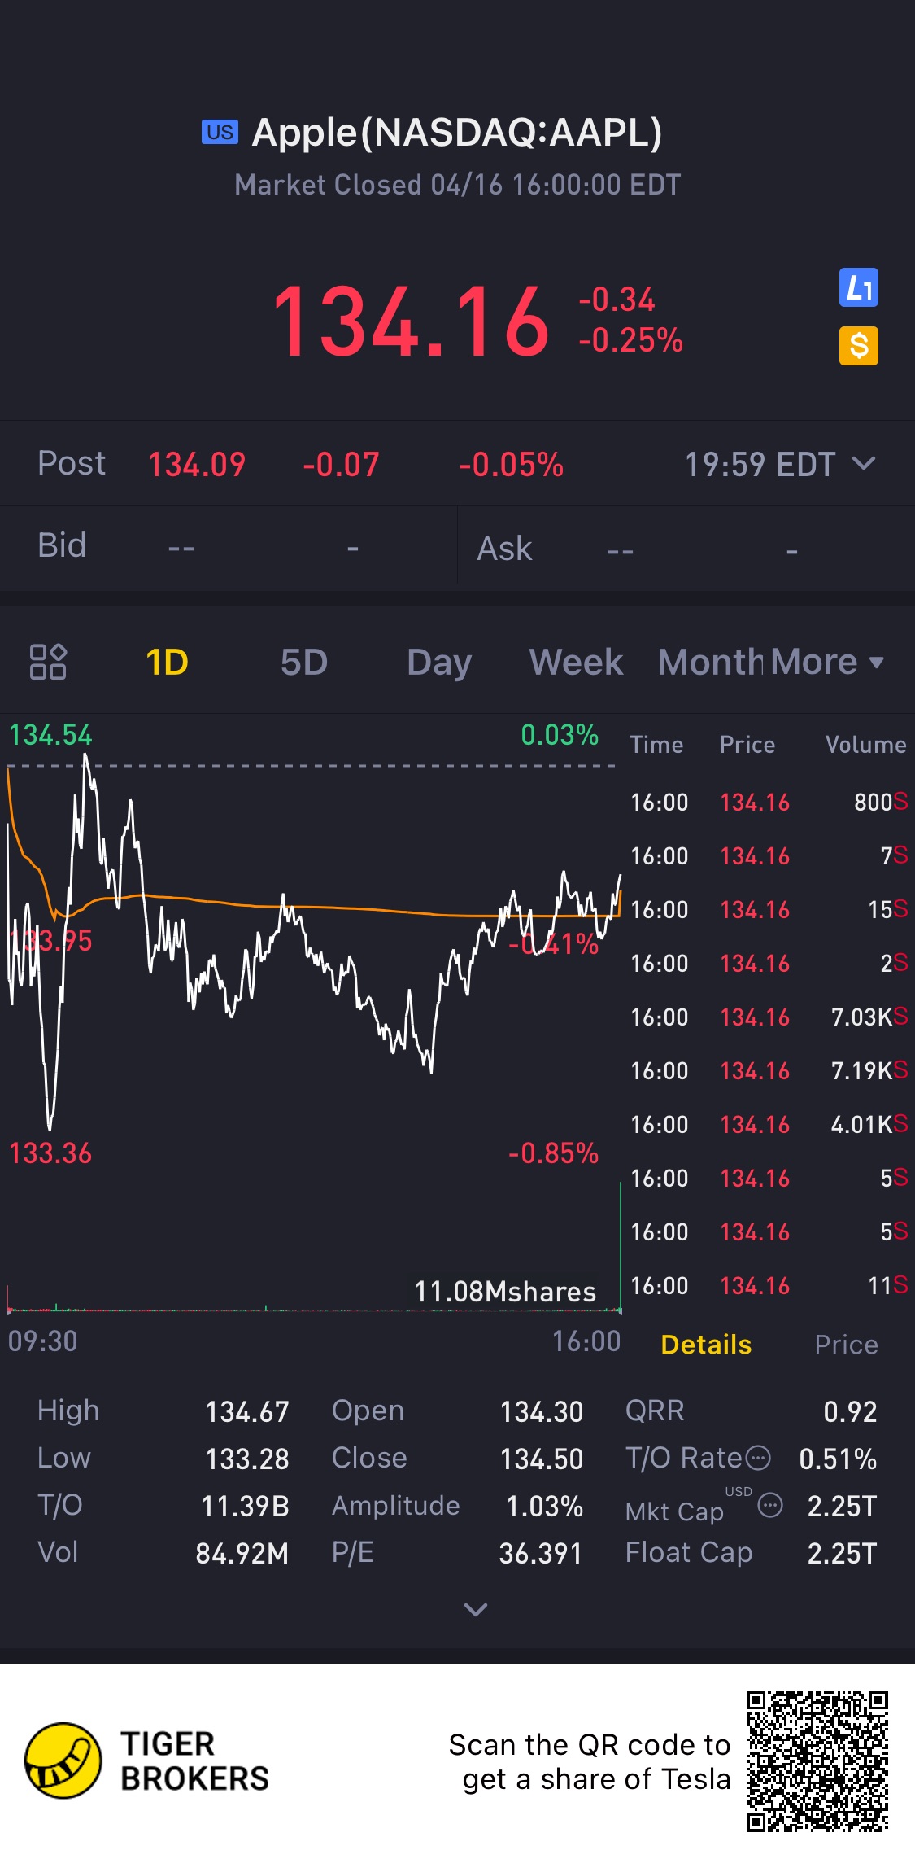Select the Month chart tab

pyautogui.click(x=709, y=662)
